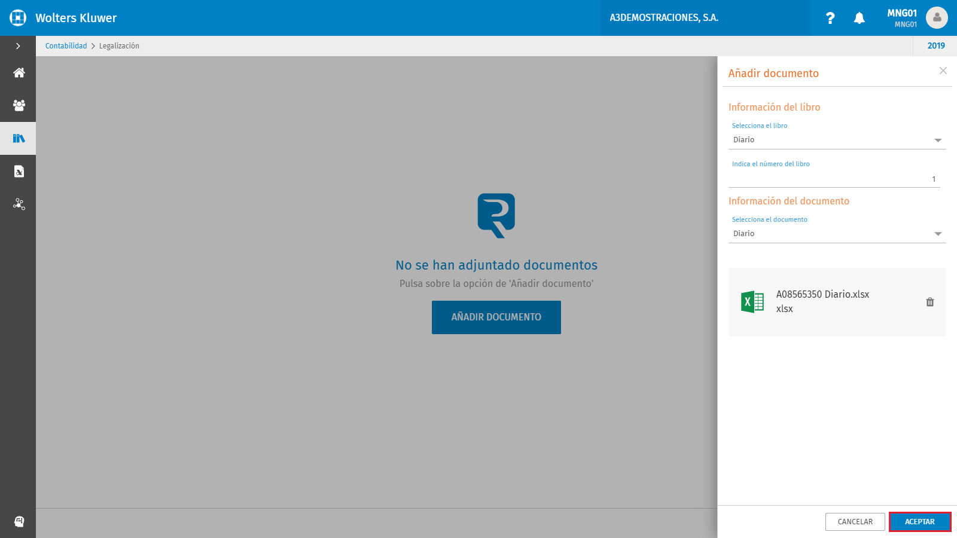Open the 'Selecciona el libro' dropdown
The width and height of the screenshot is (957, 538).
(837, 140)
